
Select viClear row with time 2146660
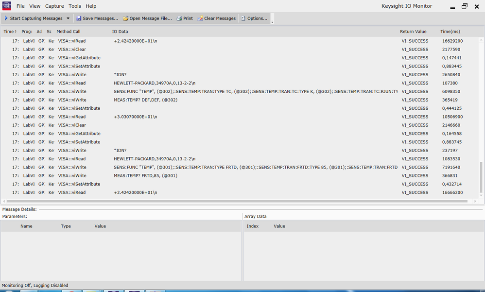coord(240,125)
